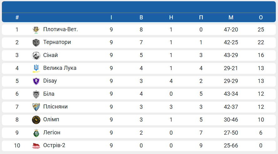The height and width of the screenshot is (154, 278).
Task: Click the Тернатори team crest icon
Action: (x=36, y=43)
